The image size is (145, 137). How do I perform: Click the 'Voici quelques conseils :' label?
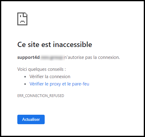[x=42, y=69]
